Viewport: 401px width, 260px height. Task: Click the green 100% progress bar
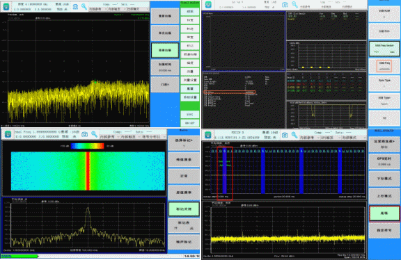[x=19, y=256]
